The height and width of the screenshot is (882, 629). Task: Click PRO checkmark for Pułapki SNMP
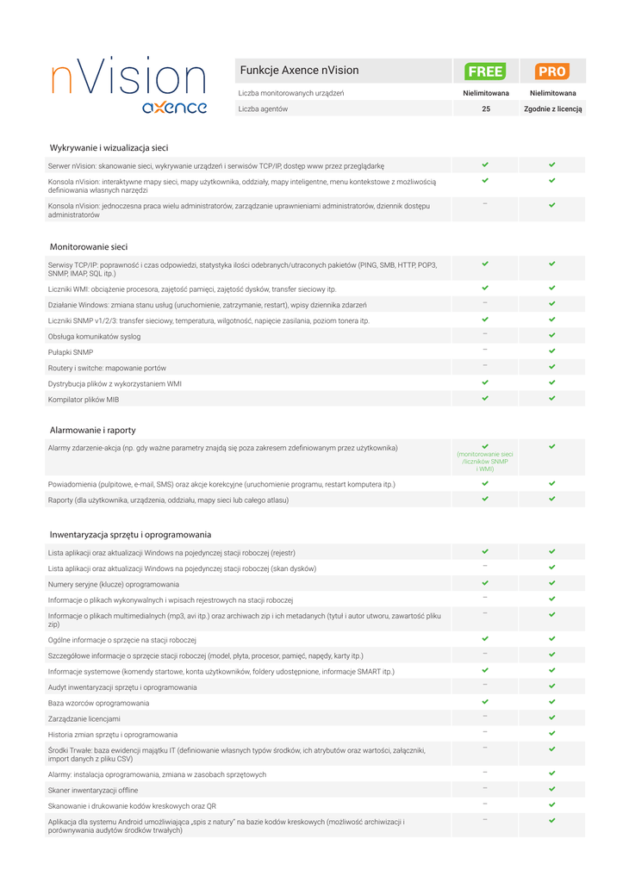click(552, 351)
